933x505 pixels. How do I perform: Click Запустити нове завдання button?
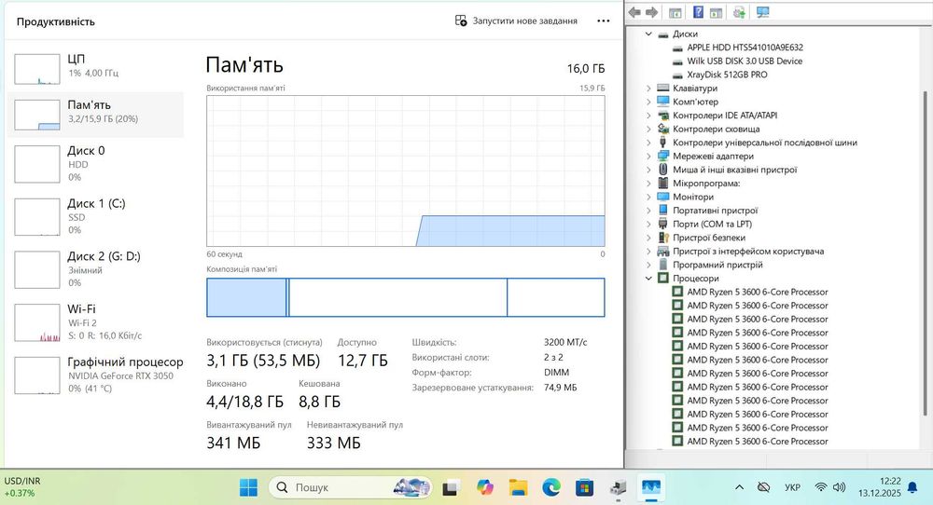(516, 20)
